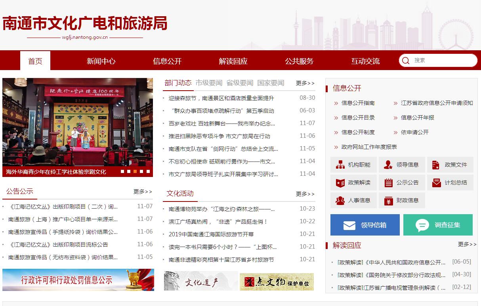Open 财政信息 yen icon
Screen dimensions: 481x306
[388, 200]
